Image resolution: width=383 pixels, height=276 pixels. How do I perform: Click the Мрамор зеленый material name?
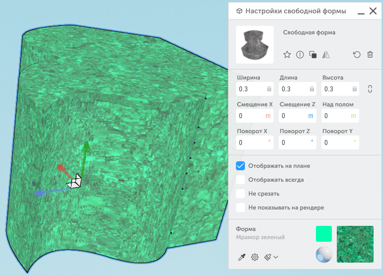pos(260,237)
